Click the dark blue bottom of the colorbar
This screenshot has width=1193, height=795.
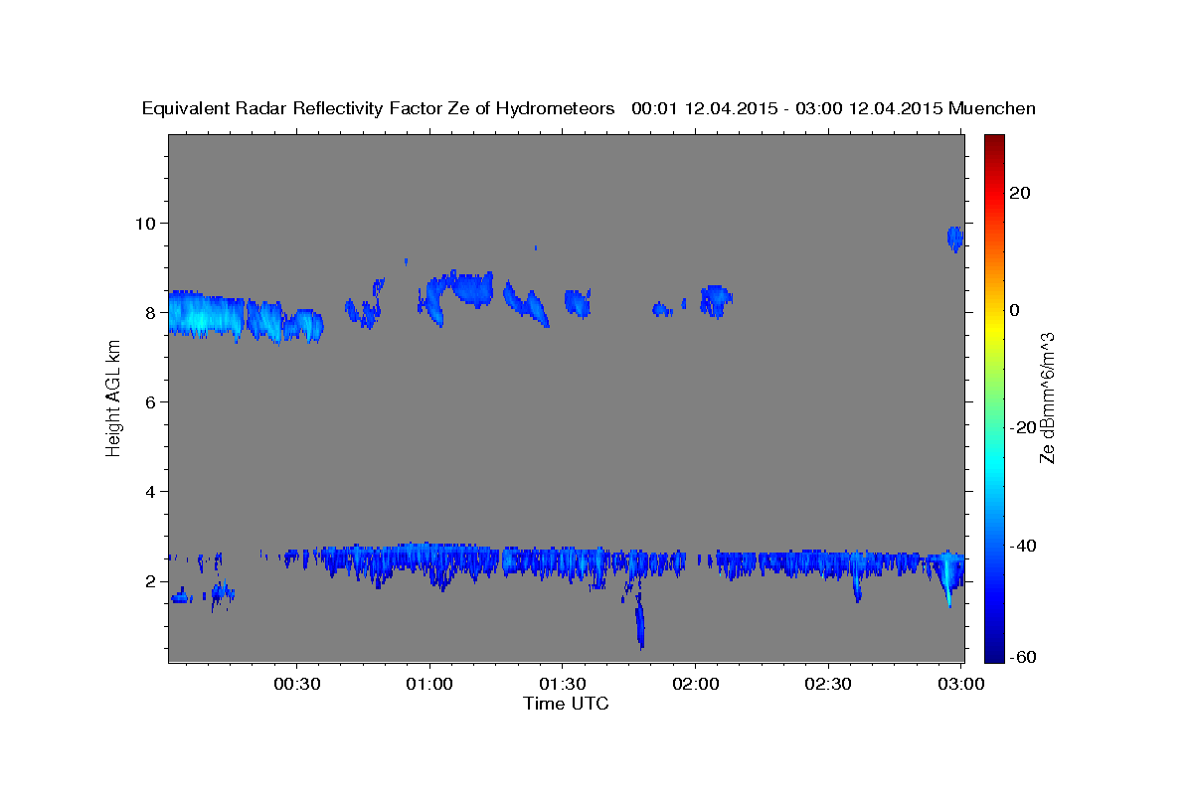click(993, 654)
